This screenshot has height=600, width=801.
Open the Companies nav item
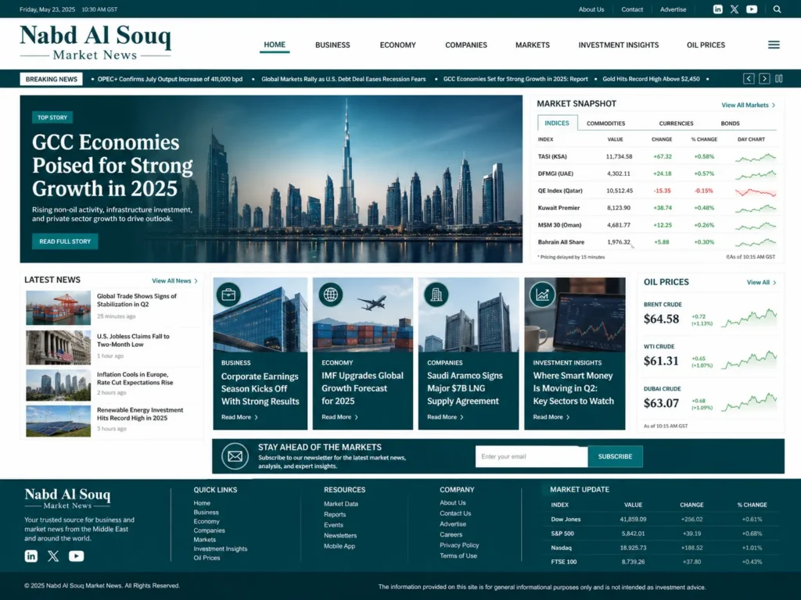tap(466, 45)
